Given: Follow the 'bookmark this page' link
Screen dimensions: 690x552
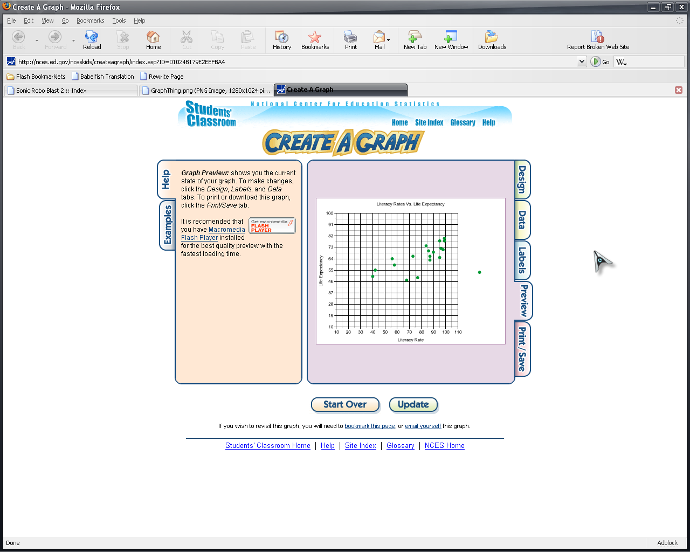Looking at the screenshot, I should tap(370, 426).
